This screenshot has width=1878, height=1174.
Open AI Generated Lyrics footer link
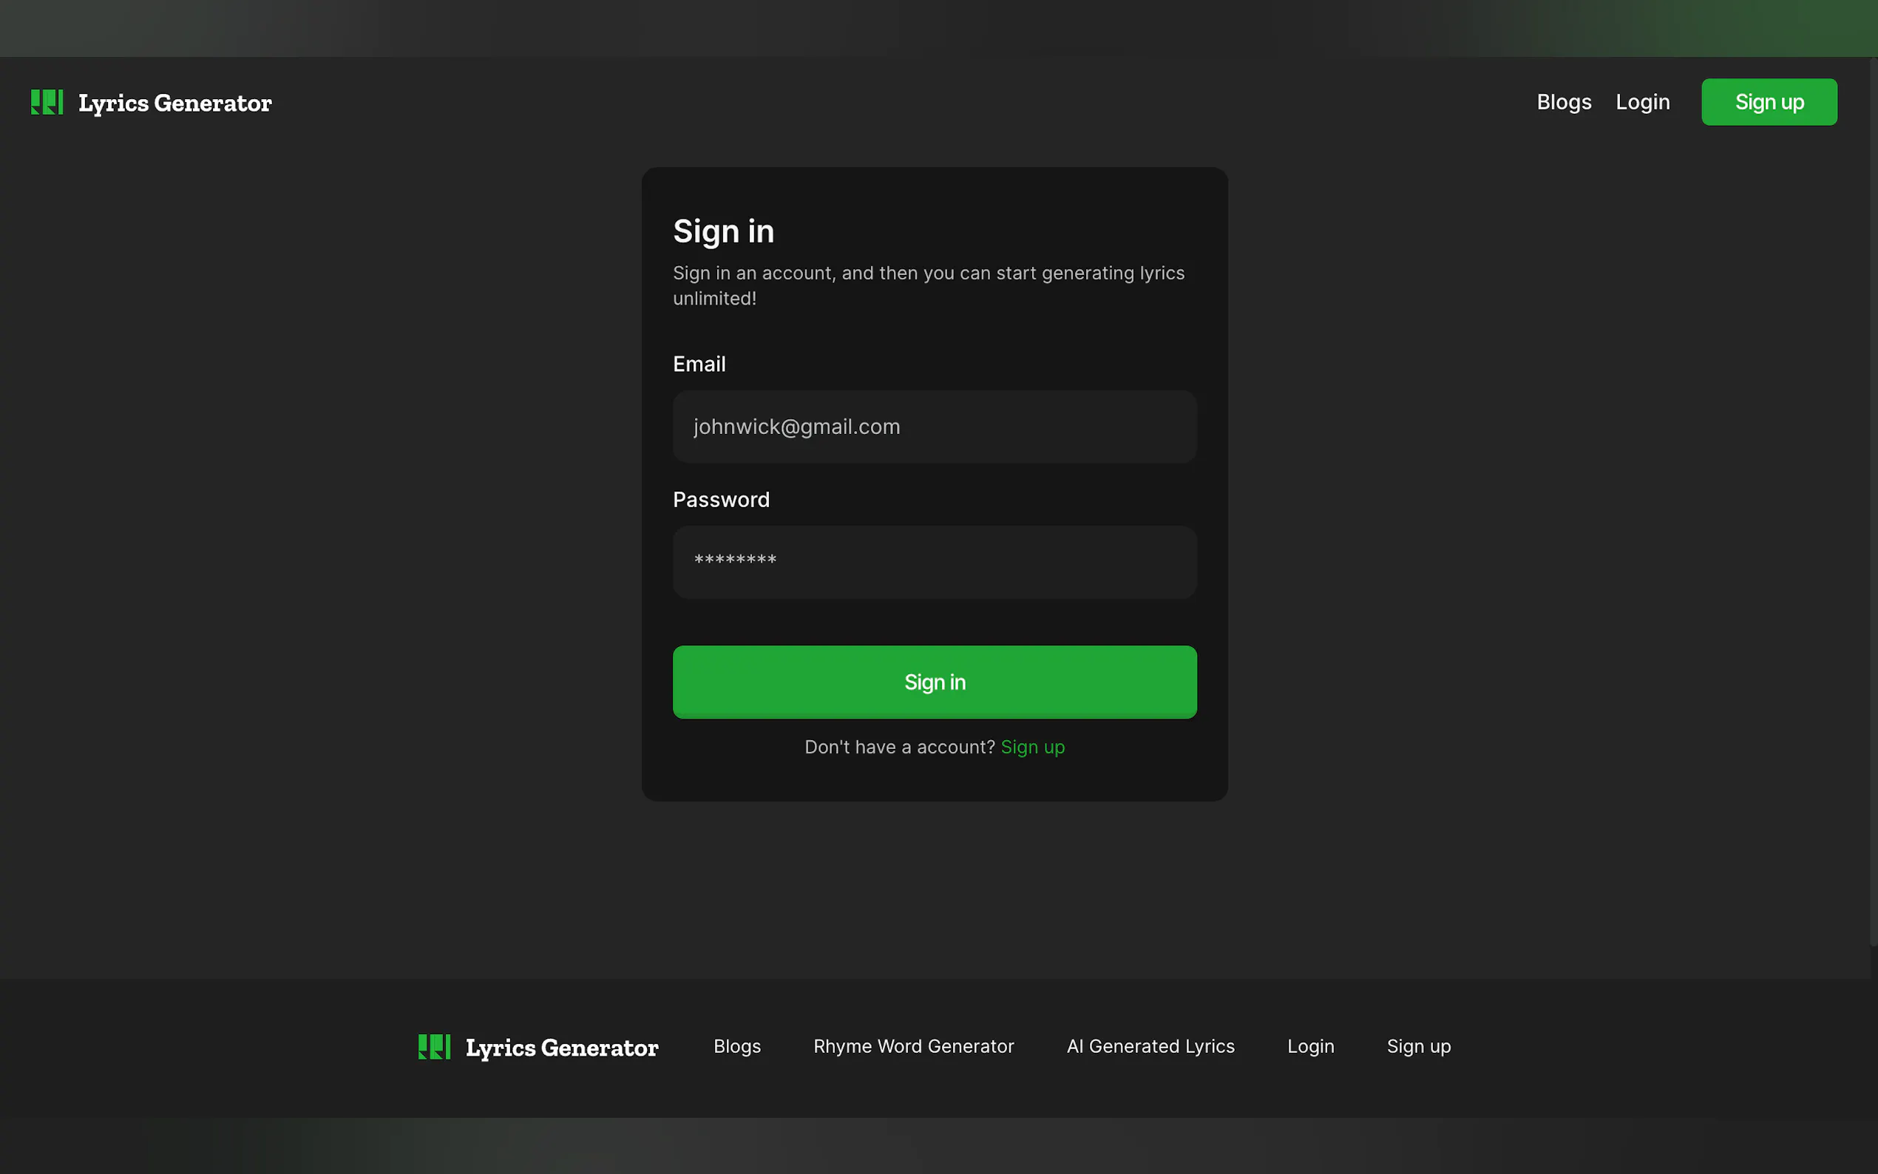pyautogui.click(x=1150, y=1046)
